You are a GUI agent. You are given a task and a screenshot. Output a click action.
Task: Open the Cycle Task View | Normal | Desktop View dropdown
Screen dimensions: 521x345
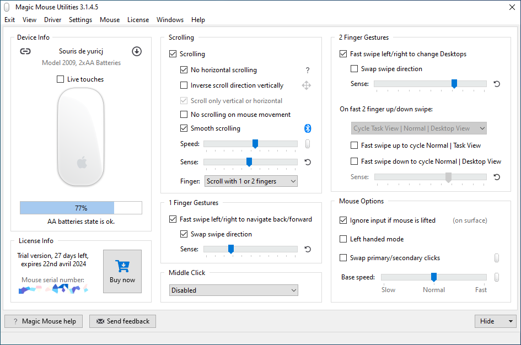click(418, 128)
